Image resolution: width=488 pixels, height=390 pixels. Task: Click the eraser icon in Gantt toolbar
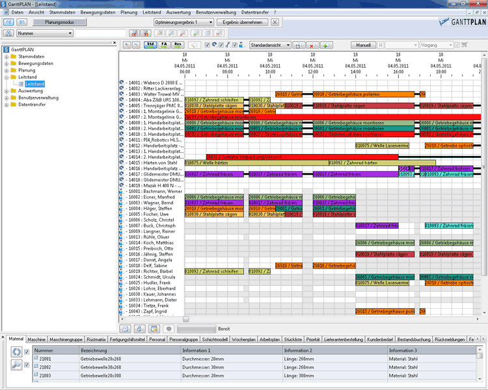(x=194, y=45)
